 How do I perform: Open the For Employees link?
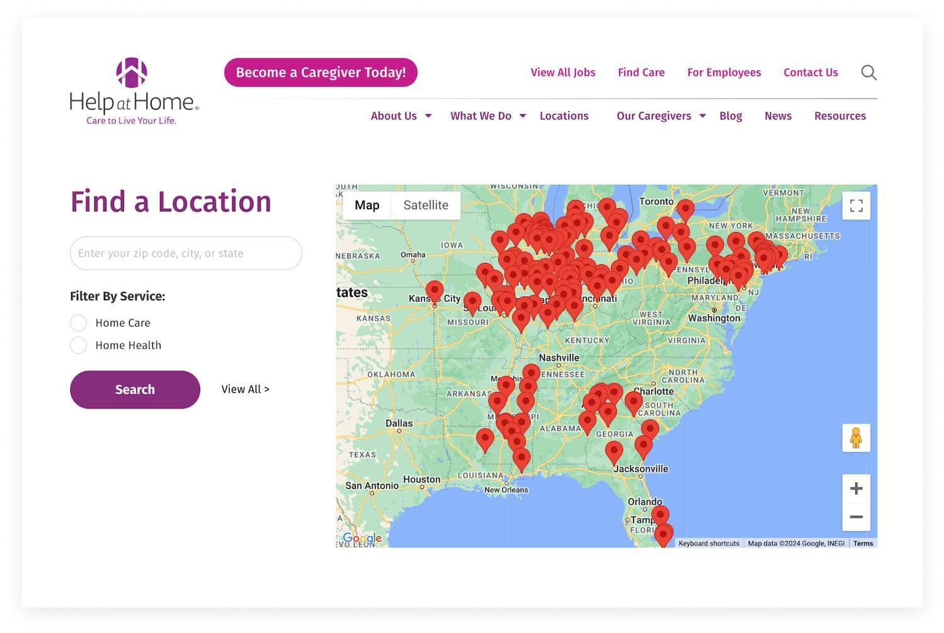point(724,72)
